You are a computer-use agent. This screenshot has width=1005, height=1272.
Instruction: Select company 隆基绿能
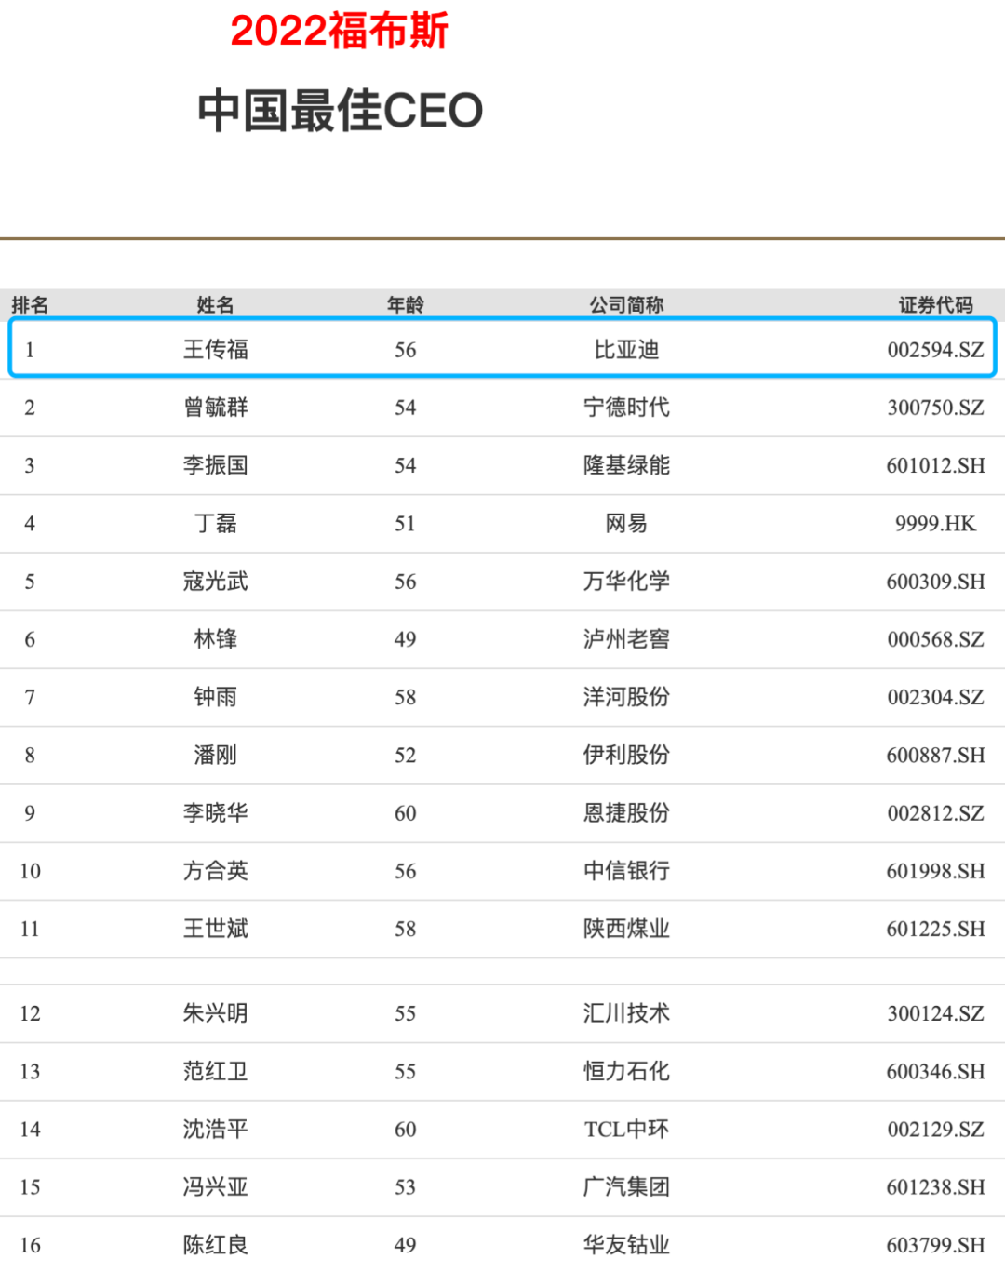click(x=626, y=464)
